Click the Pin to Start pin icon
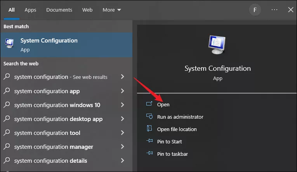This screenshot has height=172, width=297. pos(149,141)
